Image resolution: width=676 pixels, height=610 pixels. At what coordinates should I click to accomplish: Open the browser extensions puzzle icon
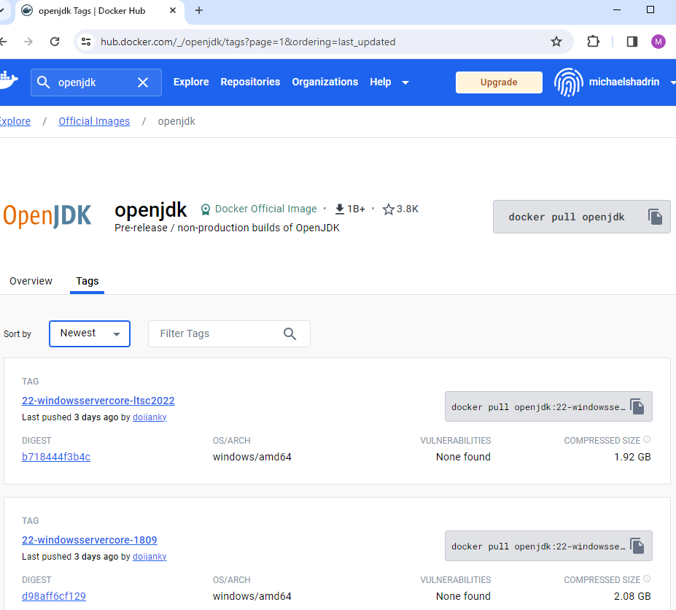click(593, 42)
